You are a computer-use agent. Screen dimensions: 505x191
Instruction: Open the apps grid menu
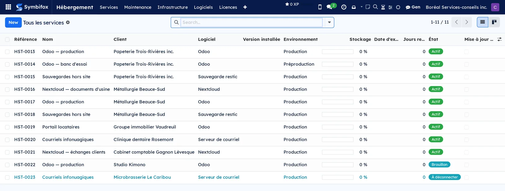click(x=9, y=7)
